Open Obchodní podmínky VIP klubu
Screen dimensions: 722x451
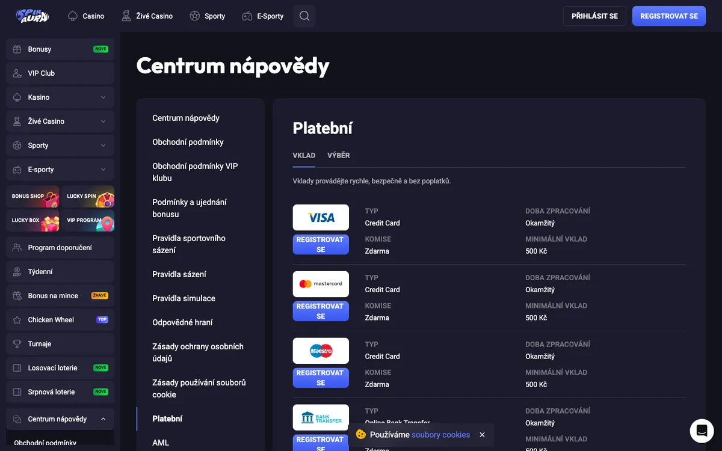pos(195,172)
